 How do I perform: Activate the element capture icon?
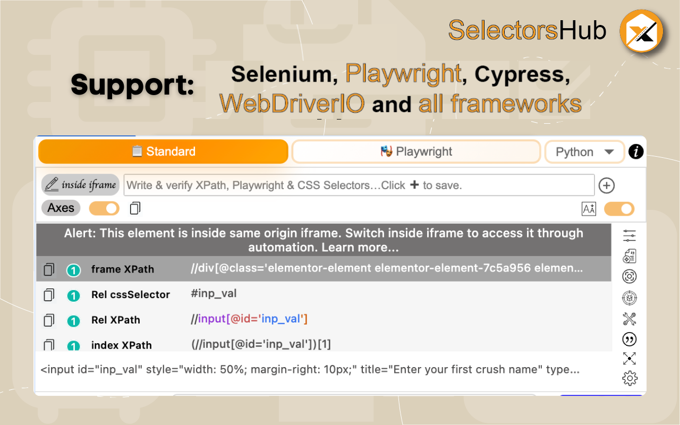(629, 276)
